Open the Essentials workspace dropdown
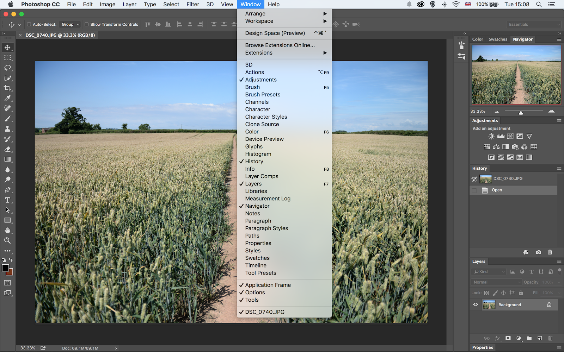 534,24
